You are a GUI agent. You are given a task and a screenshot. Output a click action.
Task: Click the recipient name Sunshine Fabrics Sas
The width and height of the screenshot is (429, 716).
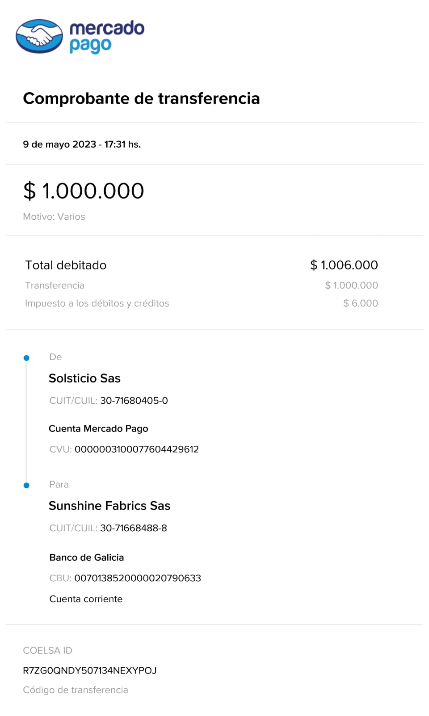109,506
